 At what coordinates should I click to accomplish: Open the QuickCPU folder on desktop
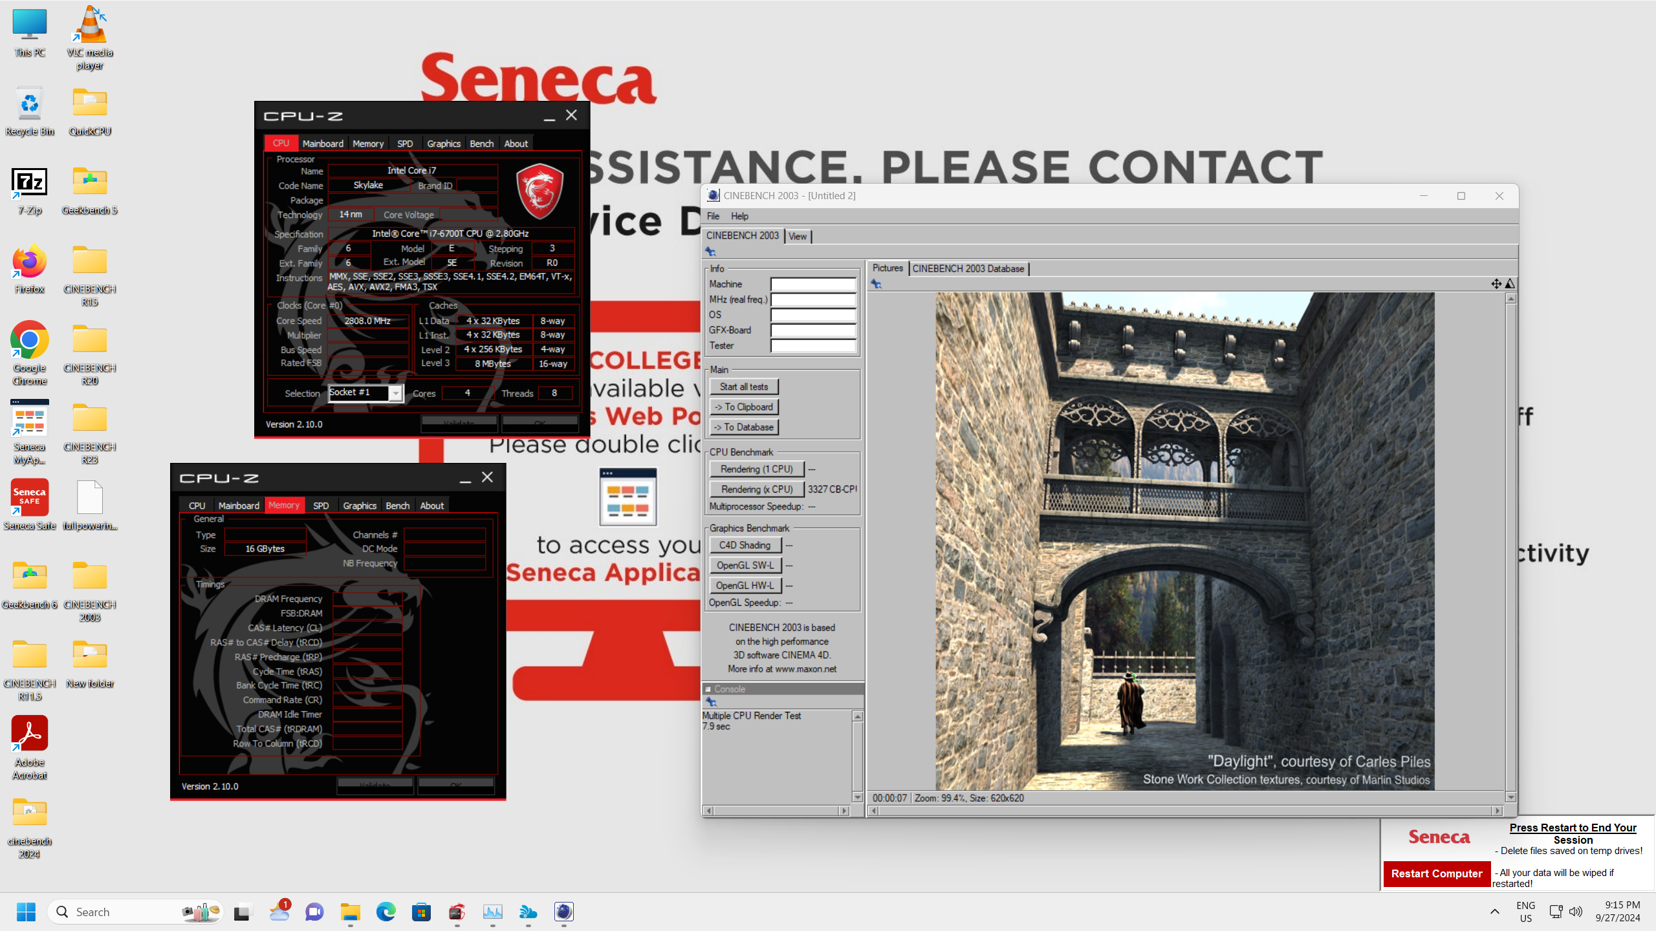(90, 111)
